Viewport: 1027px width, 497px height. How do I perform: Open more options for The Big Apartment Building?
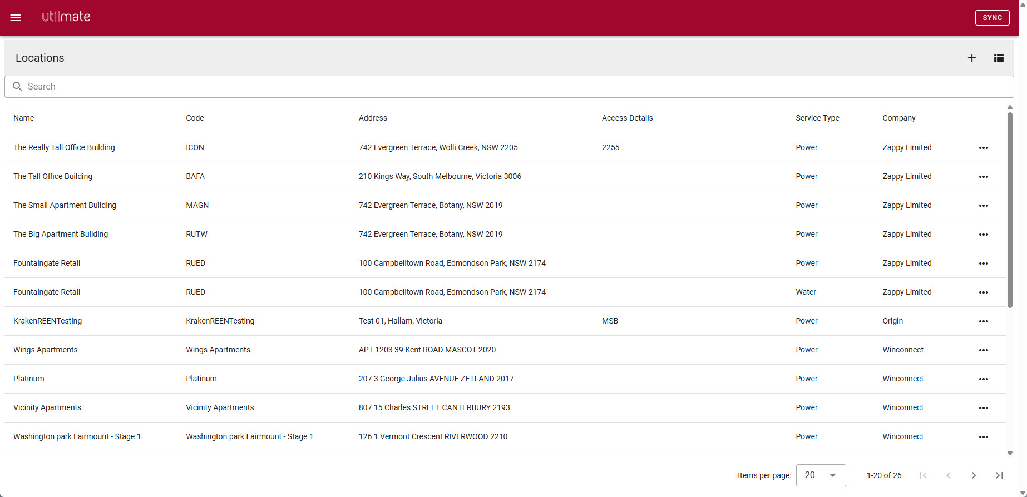click(984, 235)
